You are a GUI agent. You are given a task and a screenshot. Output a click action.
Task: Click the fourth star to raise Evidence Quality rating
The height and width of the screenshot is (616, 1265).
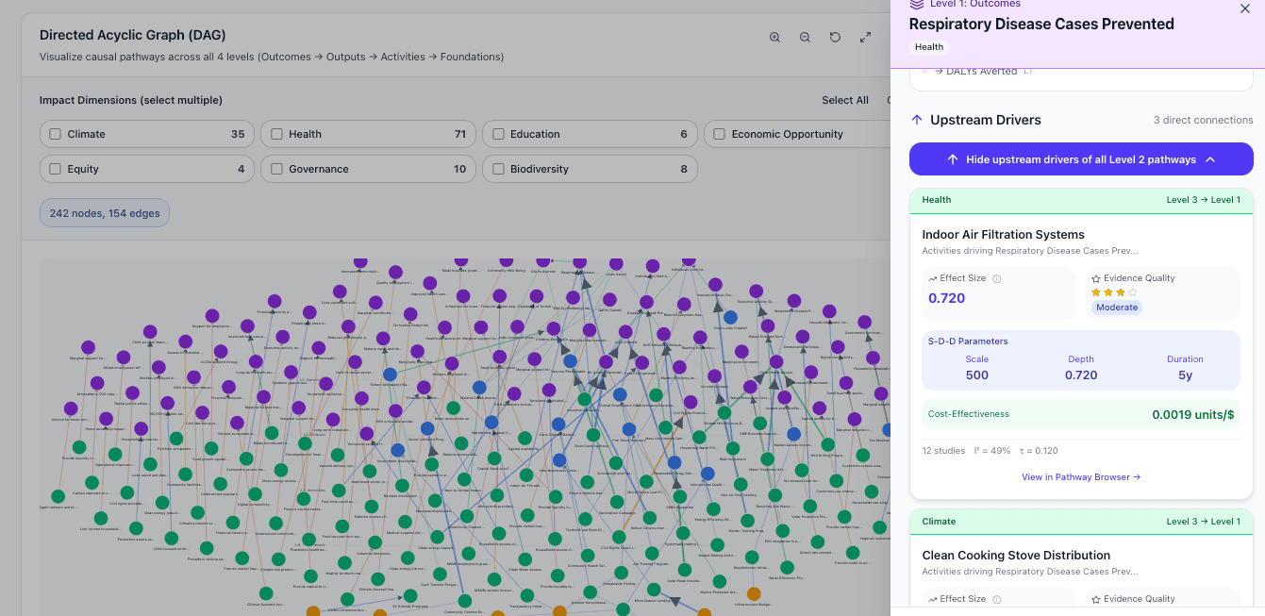pyautogui.click(x=1132, y=292)
